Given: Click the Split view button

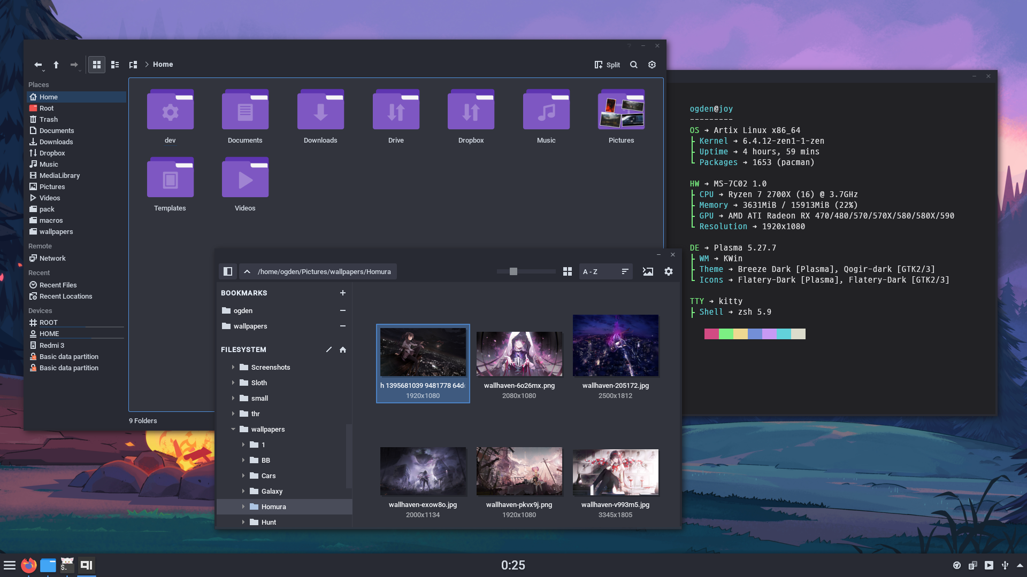Looking at the screenshot, I should click(x=607, y=65).
